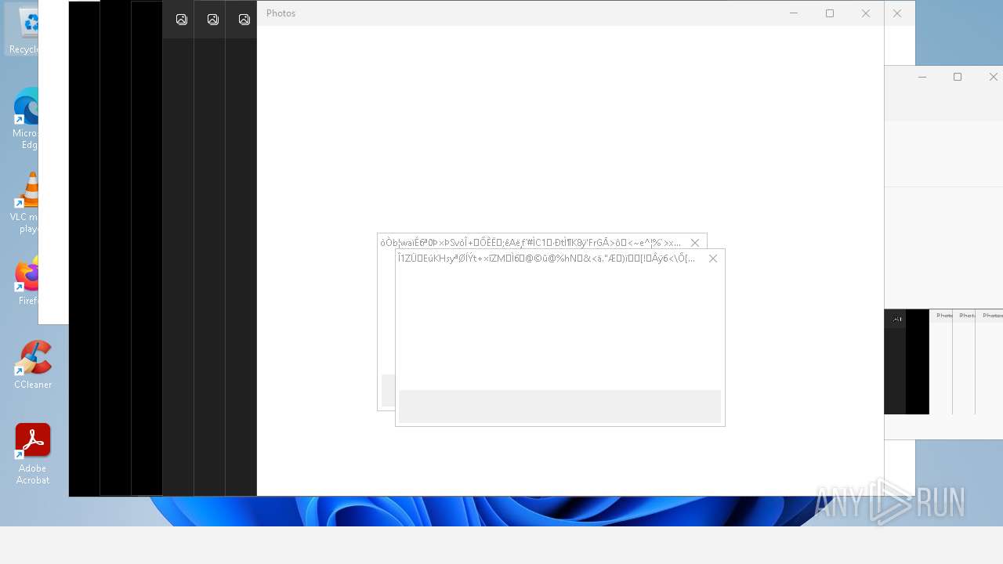
Task: Click the gray bar in front dialog
Action: pos(559,407)
